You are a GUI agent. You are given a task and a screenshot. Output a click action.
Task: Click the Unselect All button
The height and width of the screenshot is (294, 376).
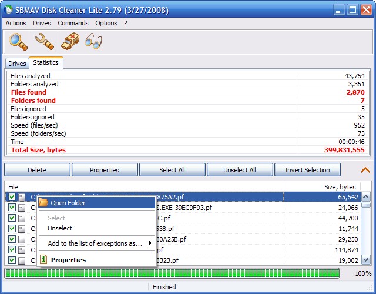point(240,170)
